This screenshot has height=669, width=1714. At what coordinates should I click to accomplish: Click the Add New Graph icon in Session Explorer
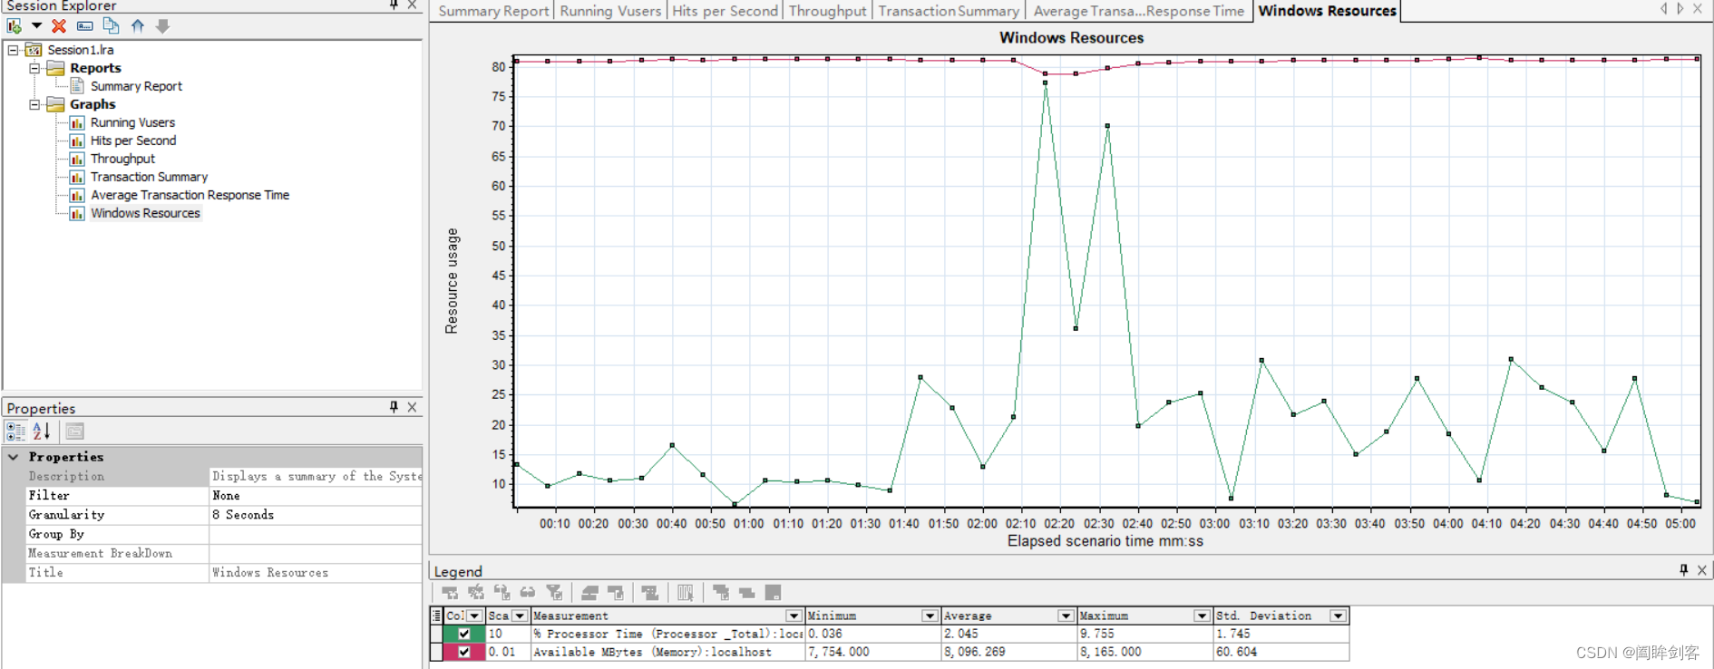pos(15,26)
